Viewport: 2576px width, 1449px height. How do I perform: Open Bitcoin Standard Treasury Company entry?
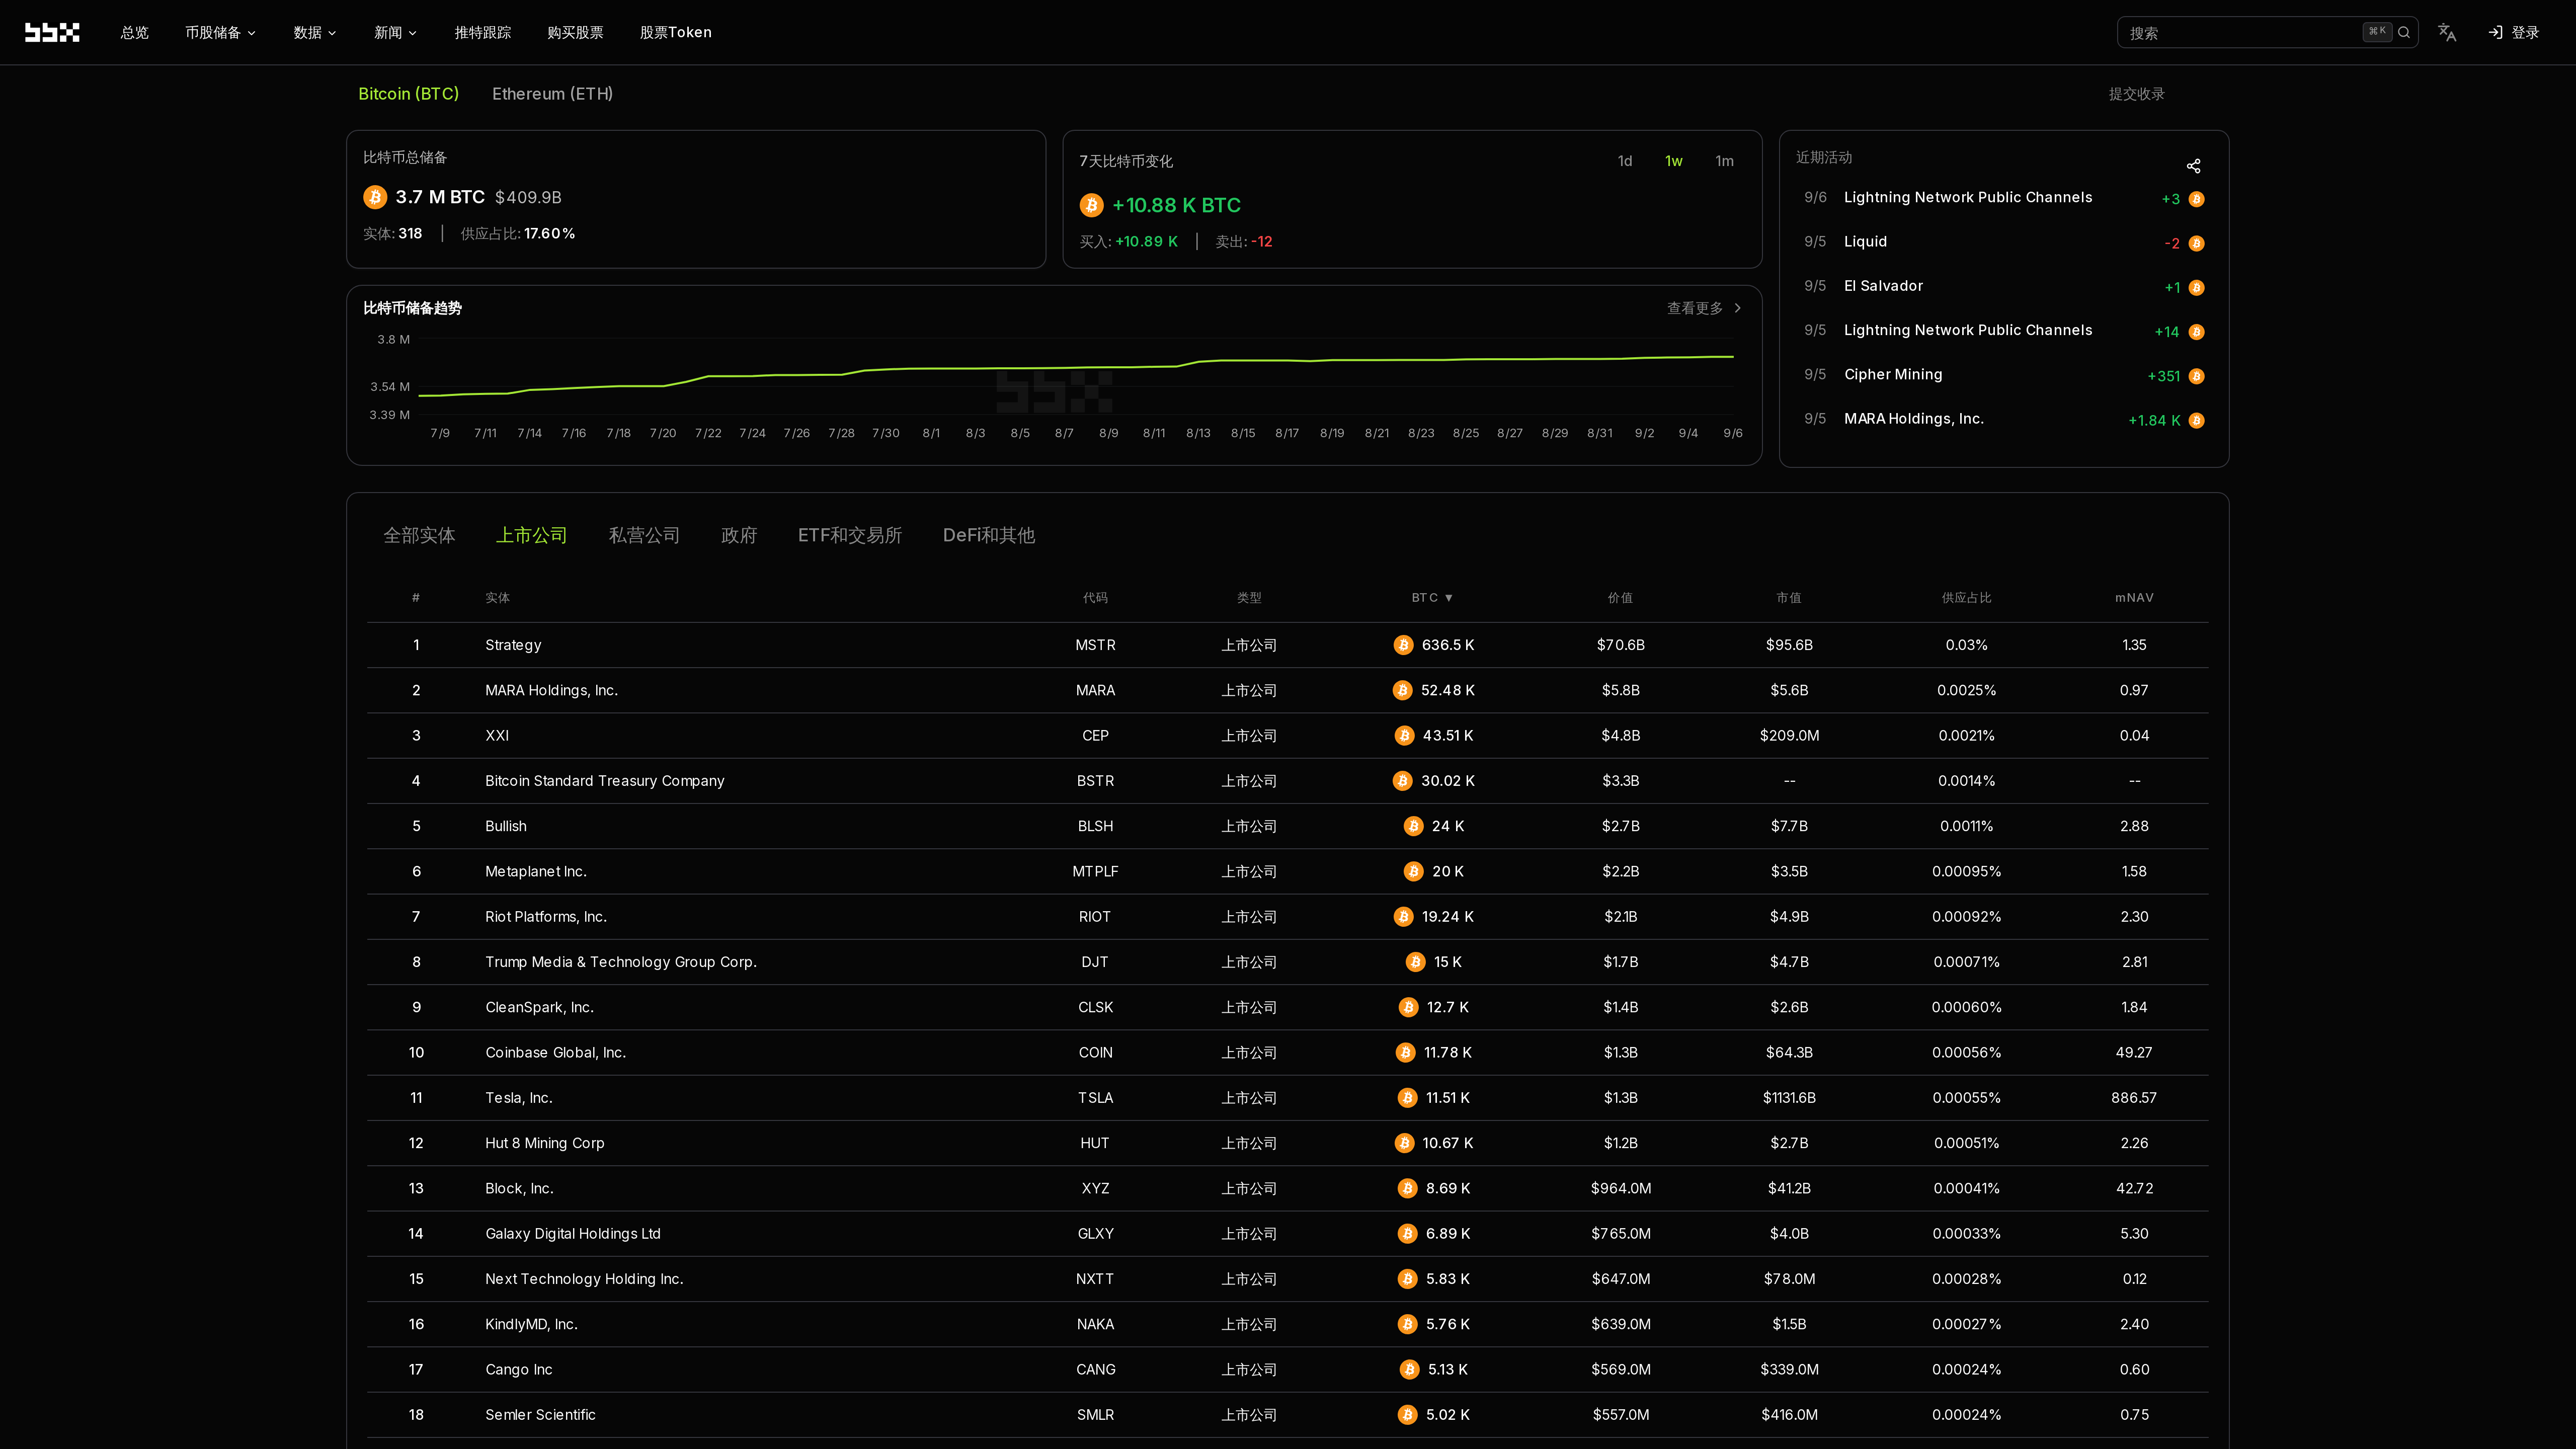tap(605, 781)
